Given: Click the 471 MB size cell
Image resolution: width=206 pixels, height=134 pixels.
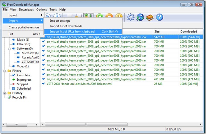Looking at the screenshot, I should (x=159, y=79).
